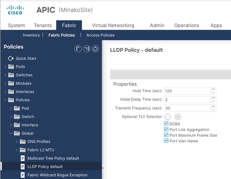Increase Transmit Frequency with up arrow
The height and width of the screenshot is (179, 231).
(213, 106)
